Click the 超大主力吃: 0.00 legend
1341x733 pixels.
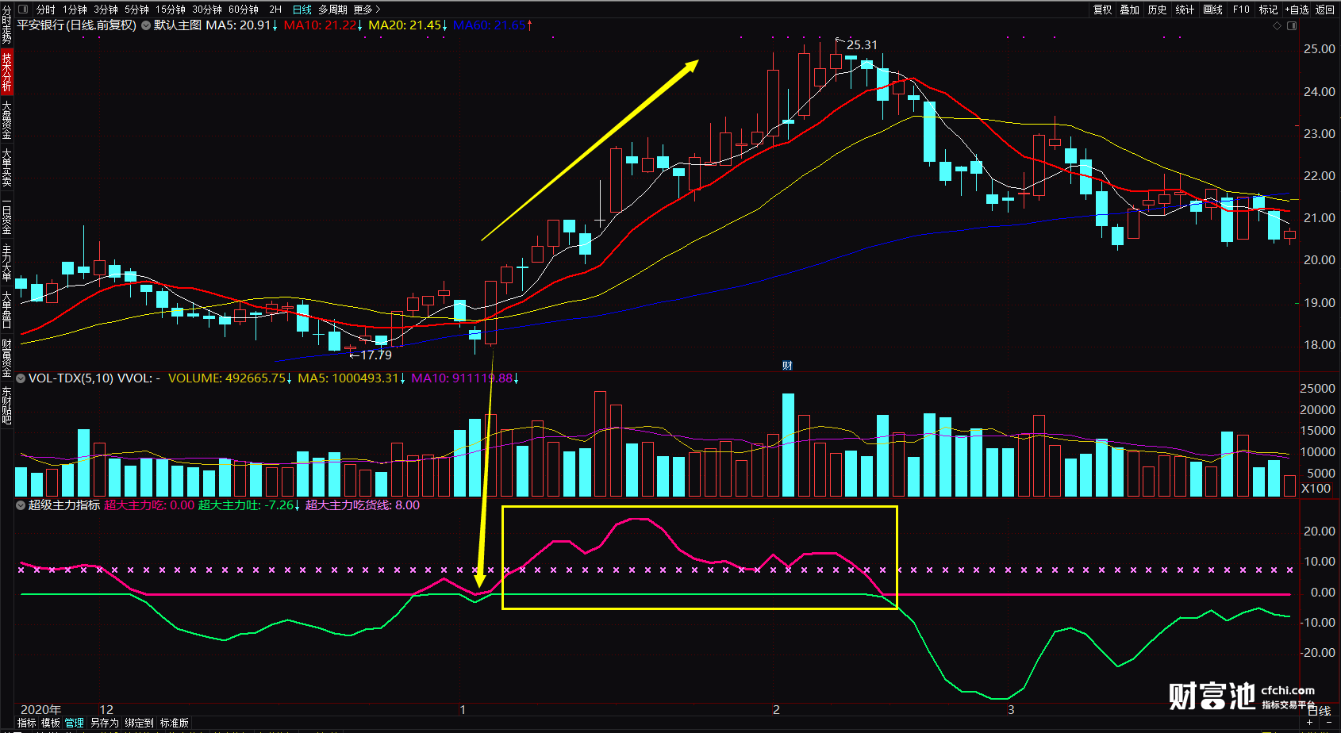(149, 505)
